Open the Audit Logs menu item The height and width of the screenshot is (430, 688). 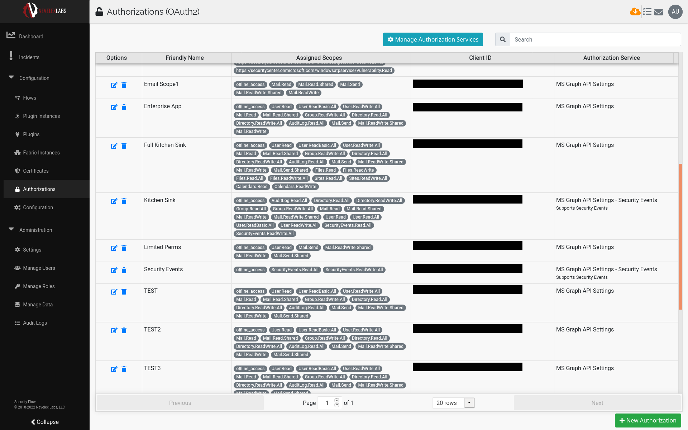click(x=35, y=323)
